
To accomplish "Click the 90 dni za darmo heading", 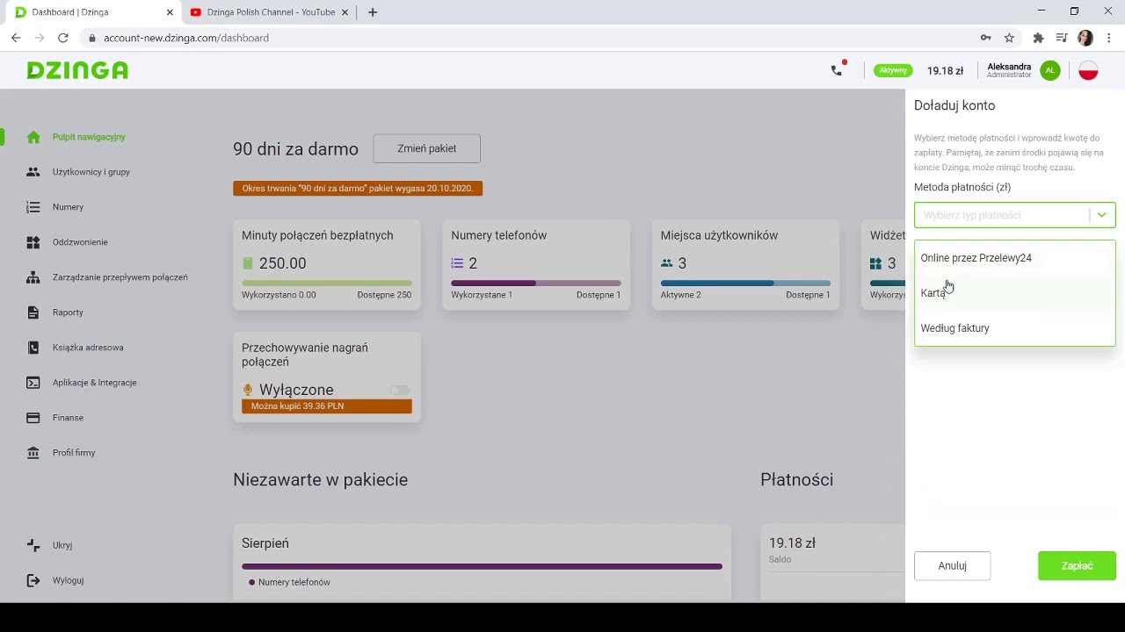I will tap(295, 149).
